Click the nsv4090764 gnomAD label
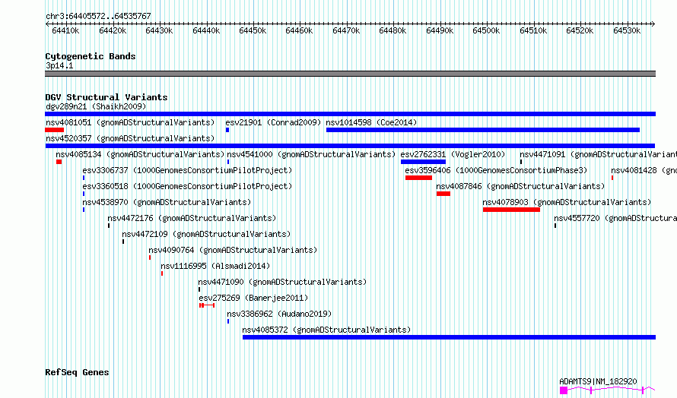This screenshot has width=677, height=398. point(233,250)
